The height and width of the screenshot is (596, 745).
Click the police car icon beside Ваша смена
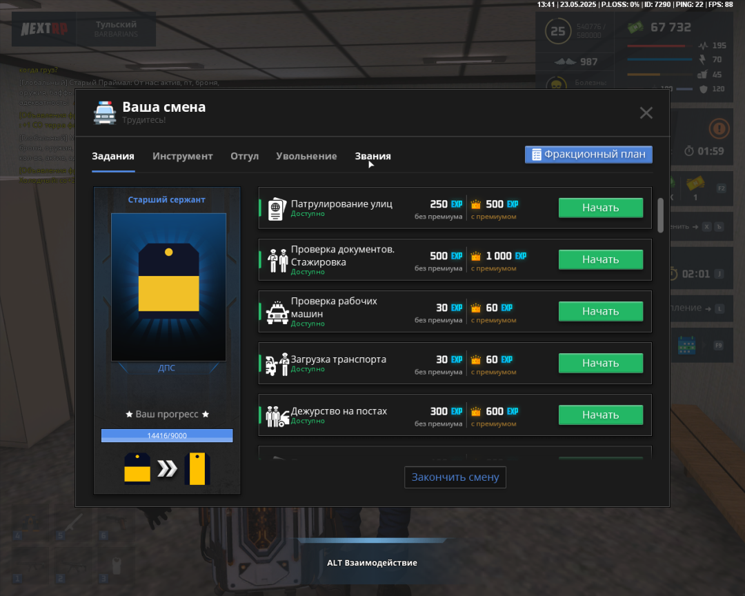point(105,112)
